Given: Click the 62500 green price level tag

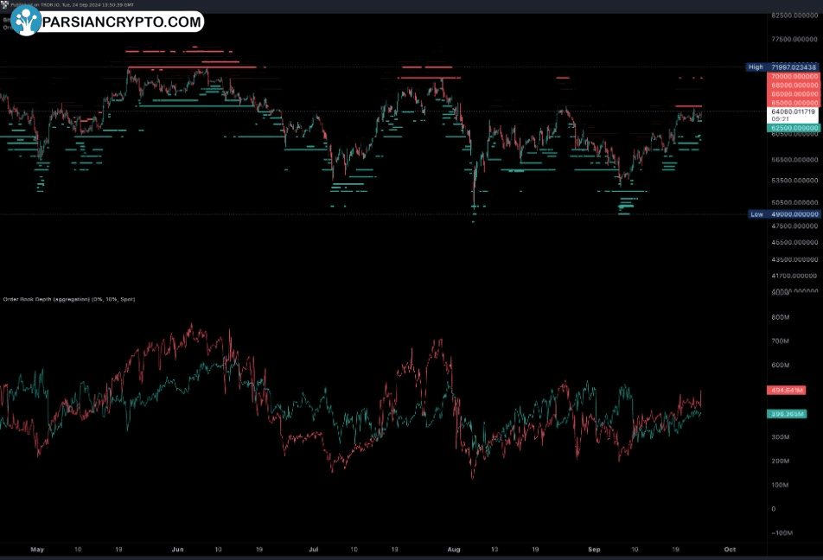Looking at the screenshot, I should pyautogui.click(x=793, y=128).
